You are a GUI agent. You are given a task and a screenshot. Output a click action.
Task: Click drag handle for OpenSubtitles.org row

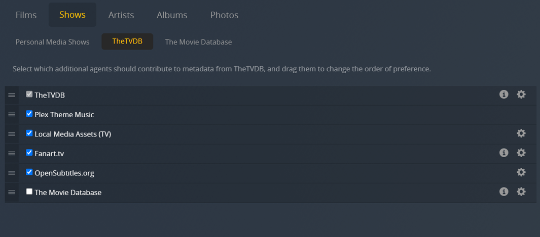12,173
